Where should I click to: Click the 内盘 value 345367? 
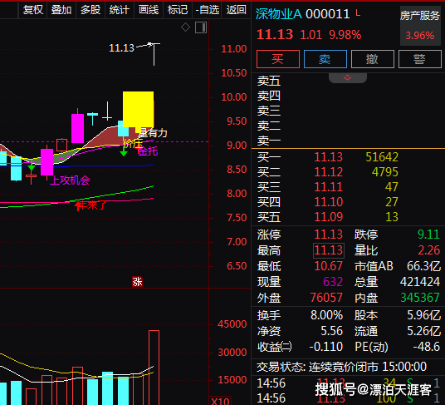420,298
